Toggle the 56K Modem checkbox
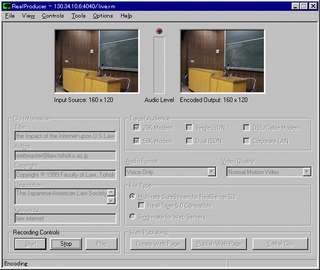Screen dimensions: 320x270 click(x=137, y=141)
